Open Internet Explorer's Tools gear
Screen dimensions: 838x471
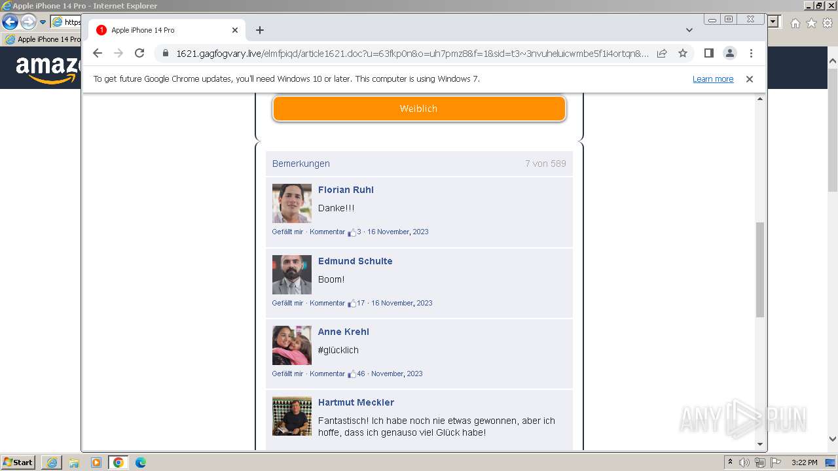(x=828, y=23)
